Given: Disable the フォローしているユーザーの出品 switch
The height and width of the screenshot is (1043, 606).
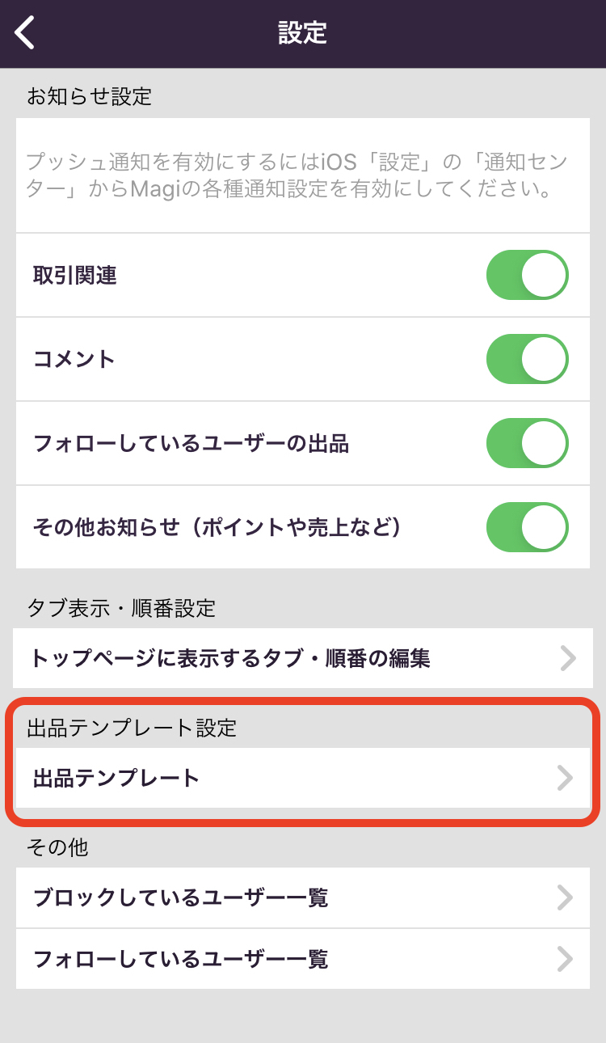Looking at the screenshot, I should tap(527, 443).
